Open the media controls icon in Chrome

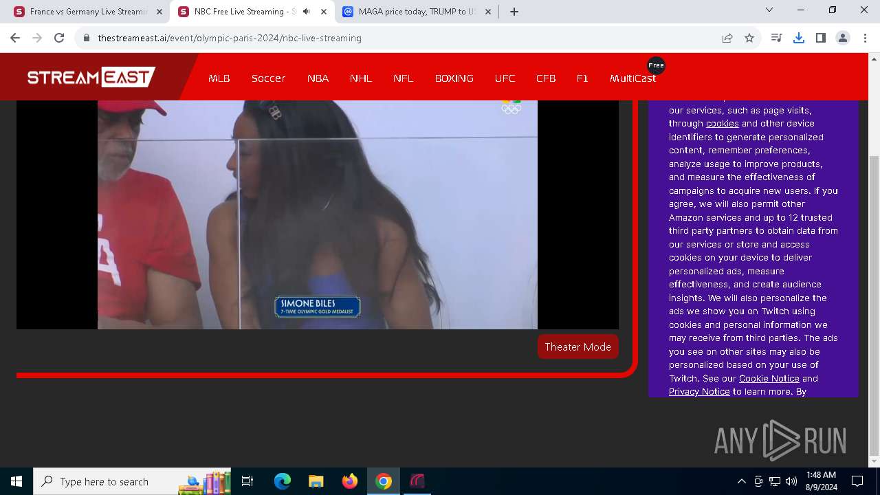(x=777, y=38)
